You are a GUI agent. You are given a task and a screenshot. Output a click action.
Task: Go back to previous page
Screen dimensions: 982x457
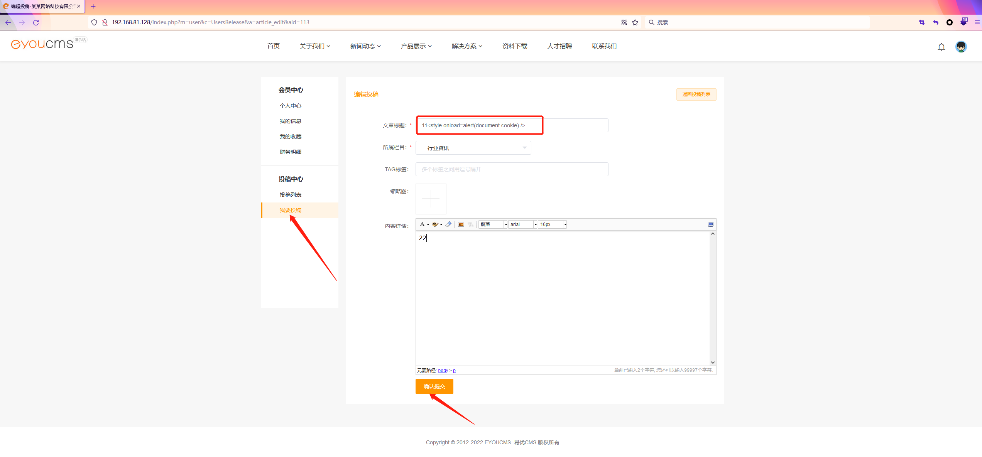click(8, 22)
